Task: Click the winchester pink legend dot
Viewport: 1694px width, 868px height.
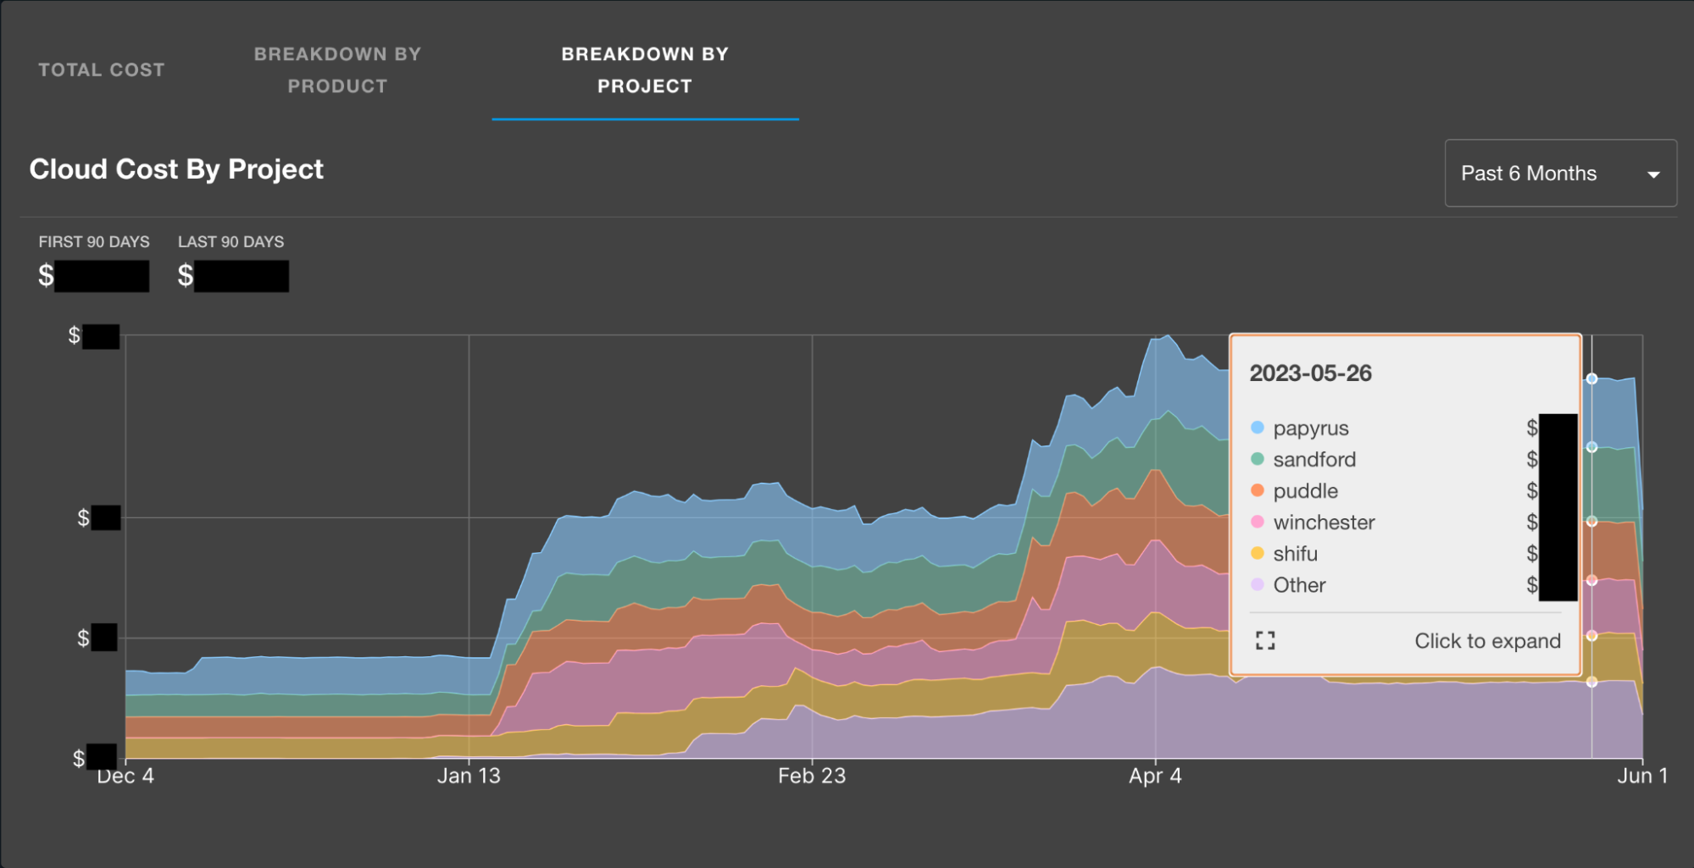Action: [1257, 522]
